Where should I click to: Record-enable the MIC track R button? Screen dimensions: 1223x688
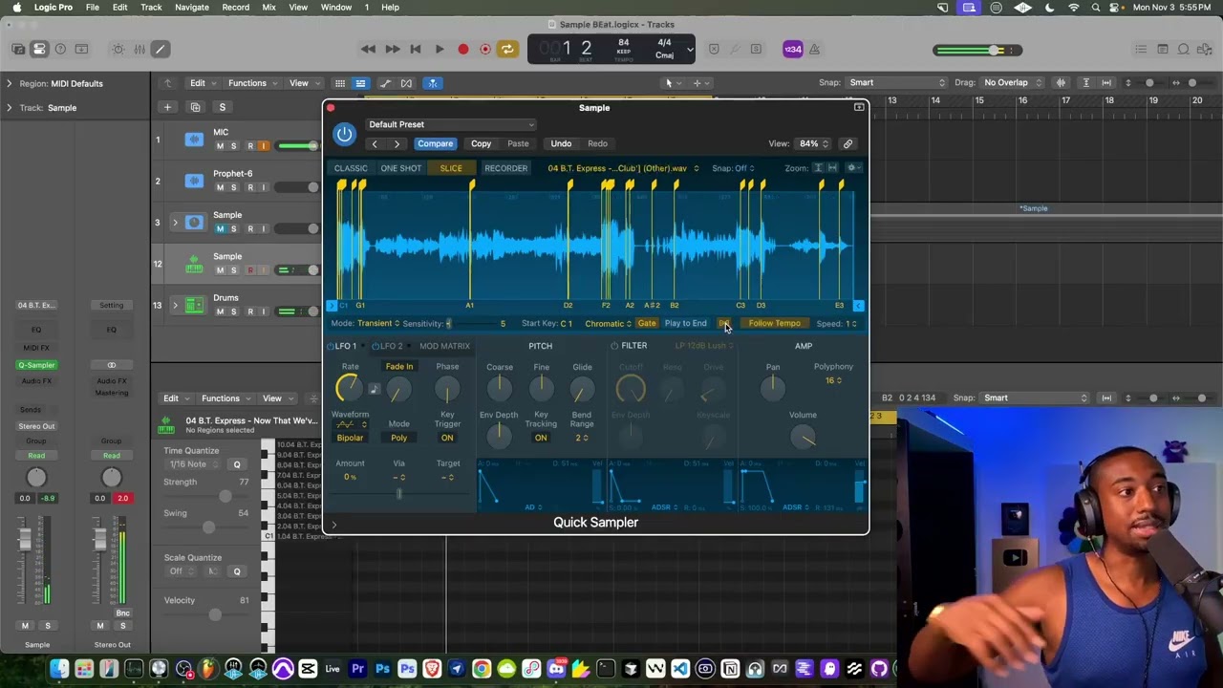click(250, 146)
